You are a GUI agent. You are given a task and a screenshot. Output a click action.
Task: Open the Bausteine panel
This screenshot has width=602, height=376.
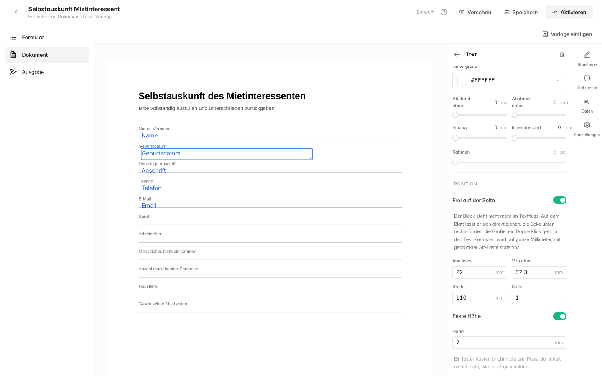587,58
